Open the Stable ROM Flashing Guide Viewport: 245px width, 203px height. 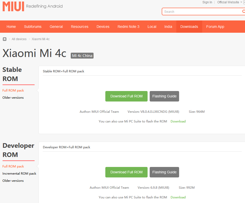[x=164, y=96]
